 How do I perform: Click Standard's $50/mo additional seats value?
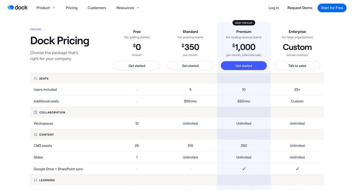tap(190, 101)
